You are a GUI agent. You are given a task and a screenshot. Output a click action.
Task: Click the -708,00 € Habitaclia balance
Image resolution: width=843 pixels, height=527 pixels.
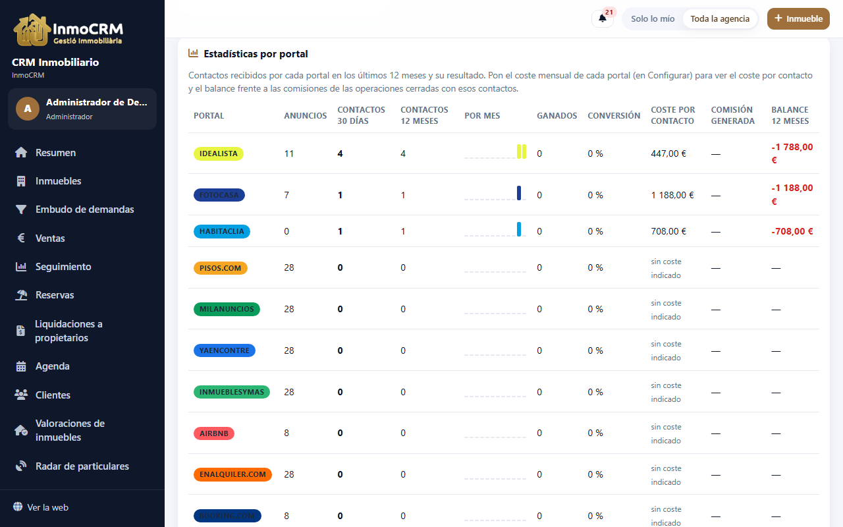coord(792,231)
